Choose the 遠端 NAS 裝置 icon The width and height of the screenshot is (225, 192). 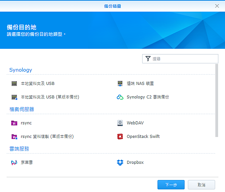tap(120, 83)
